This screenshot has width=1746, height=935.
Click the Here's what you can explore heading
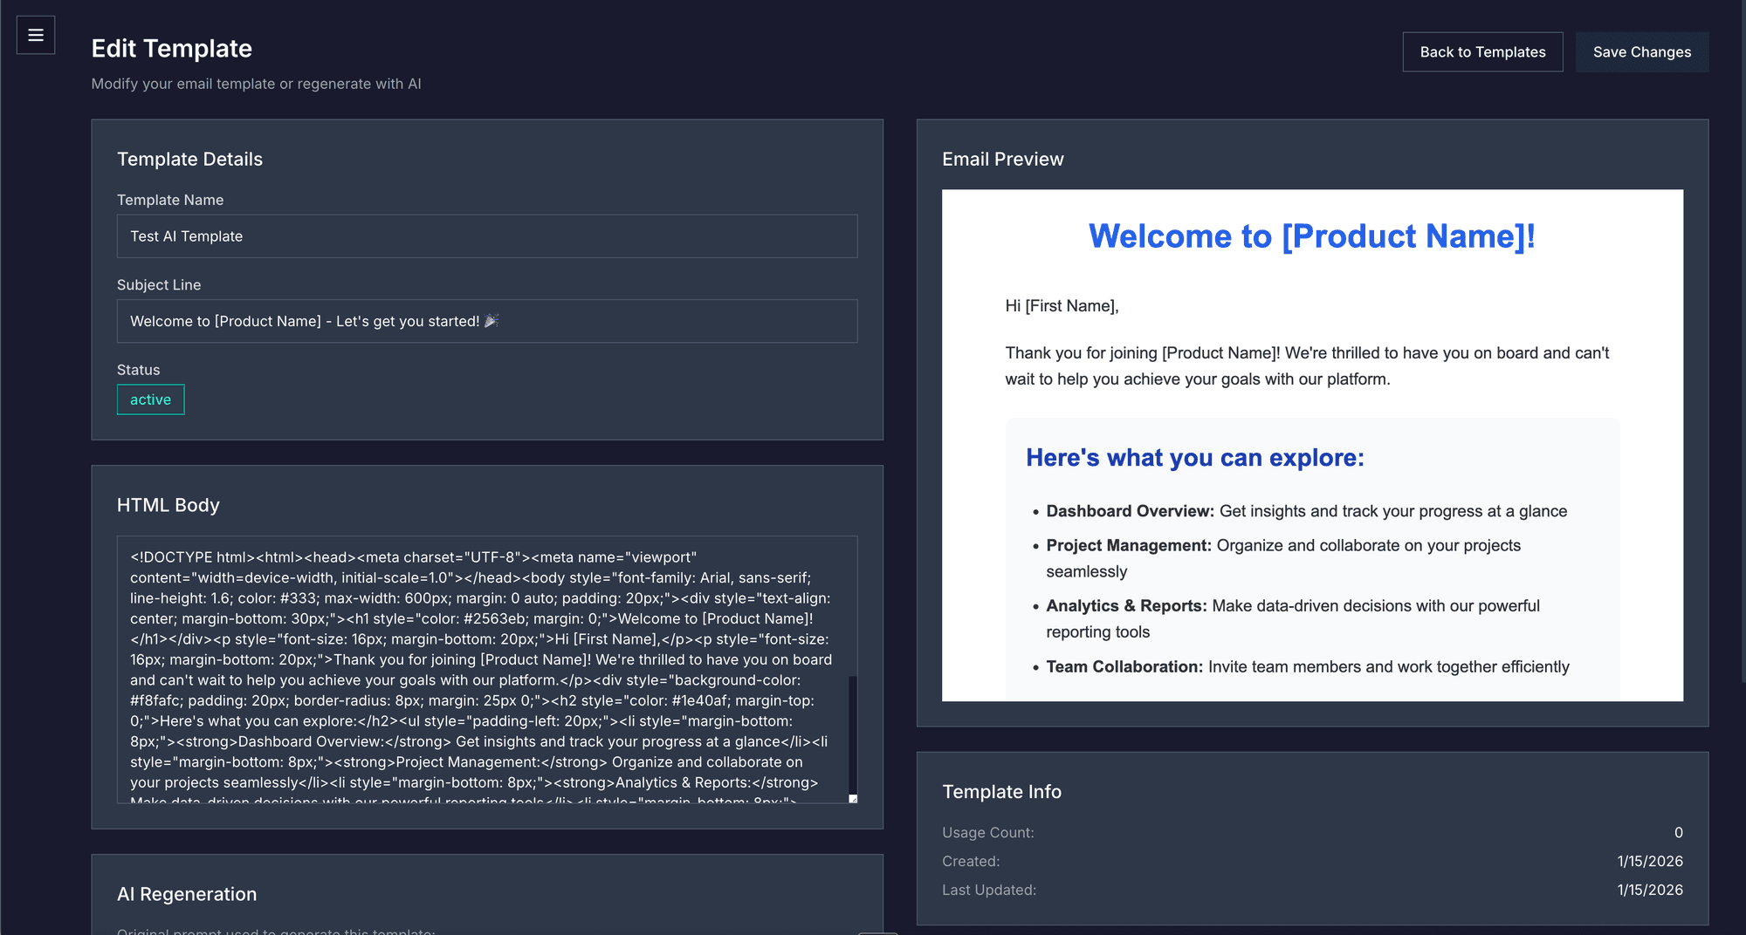pos(1195,457)
